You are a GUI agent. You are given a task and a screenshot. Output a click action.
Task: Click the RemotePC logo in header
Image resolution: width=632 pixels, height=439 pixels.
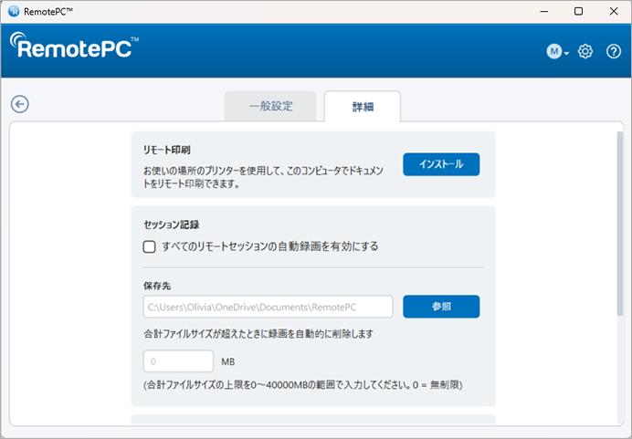(x=74, y=46)
